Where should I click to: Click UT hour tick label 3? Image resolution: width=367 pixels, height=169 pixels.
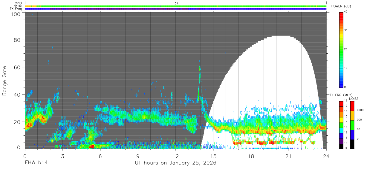tap(62, 156)
